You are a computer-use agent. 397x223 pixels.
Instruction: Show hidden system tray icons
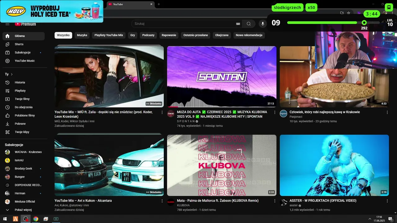click(370, 219)
